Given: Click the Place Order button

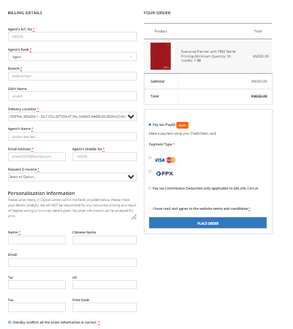Looking at the screenshot, I should pyautogui.click(x=208, y=223).
